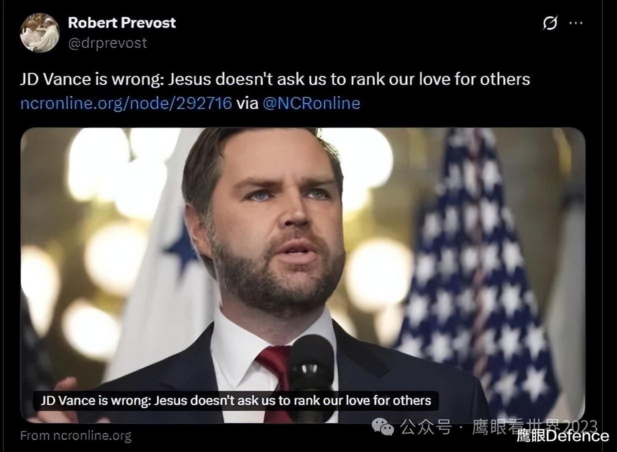Open the @NCRonline mention
Viewport: 617px width, 452px height.
(311, 103)
